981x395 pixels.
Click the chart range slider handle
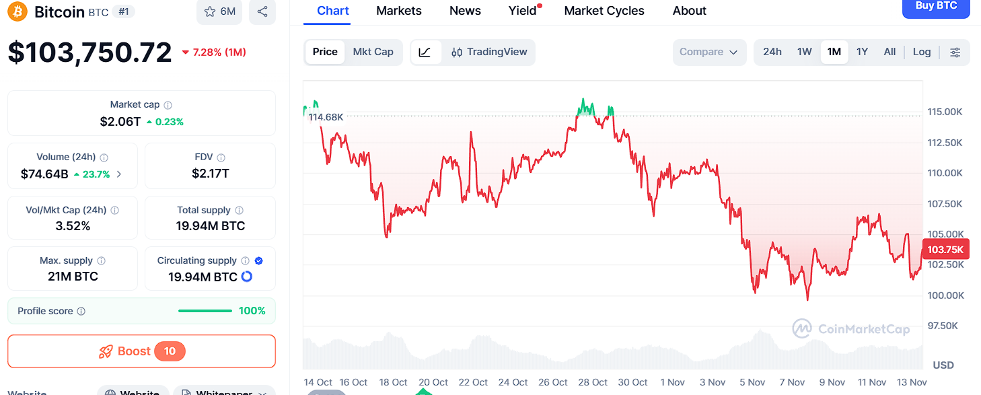(x=326, y=392)
